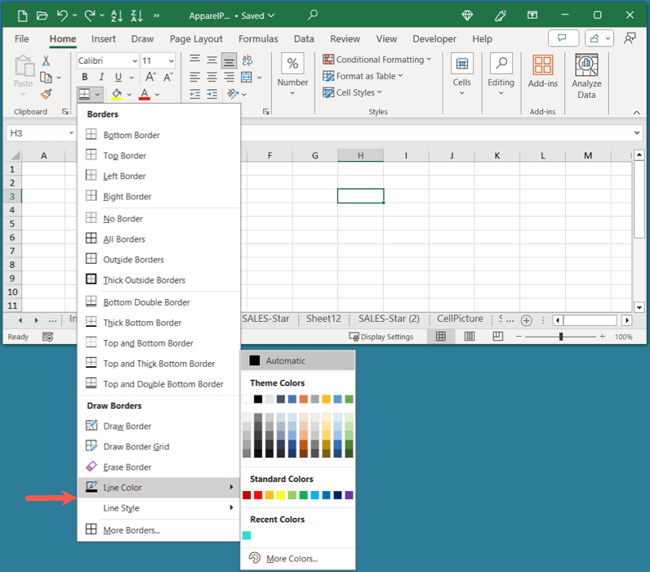650x572 pixels.
Task: Expand the Borders button dropdown arrow
Action: pos(97,95)
